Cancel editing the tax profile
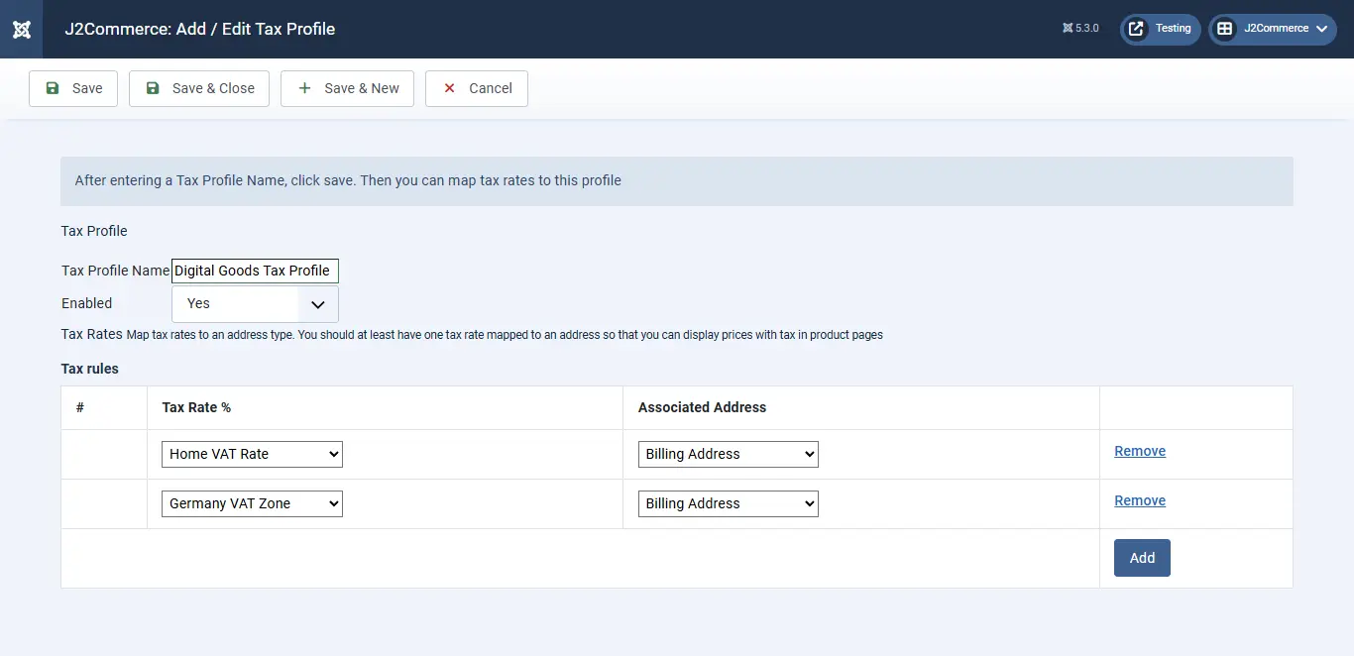 pos(477,88)
